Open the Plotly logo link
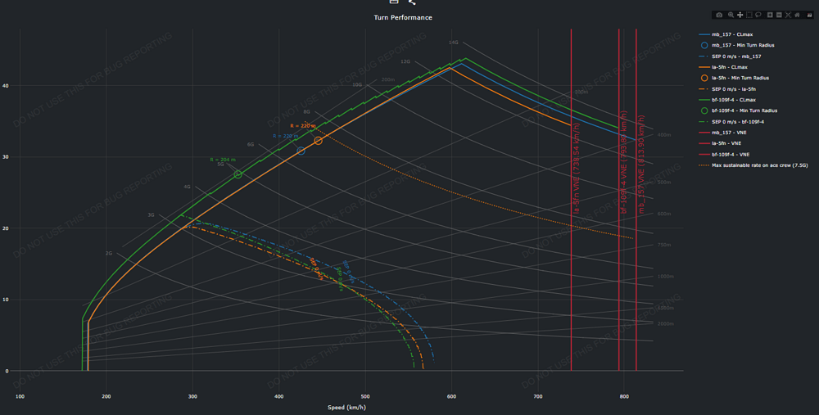819x415 pixels. point(809,15)
